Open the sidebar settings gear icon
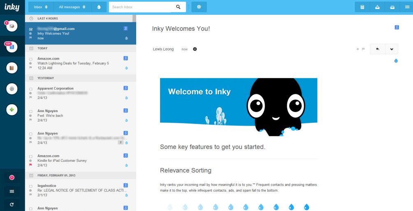Screen dimensions: 413x211 click(x=12, y=89)
